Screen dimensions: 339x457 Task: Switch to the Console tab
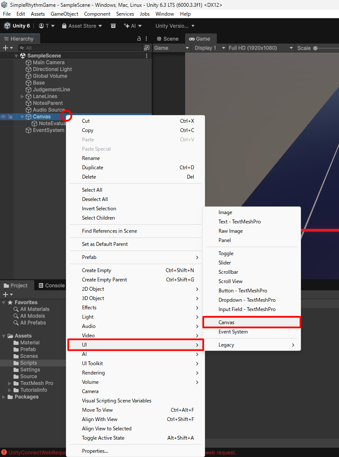(x=52, y=286)
